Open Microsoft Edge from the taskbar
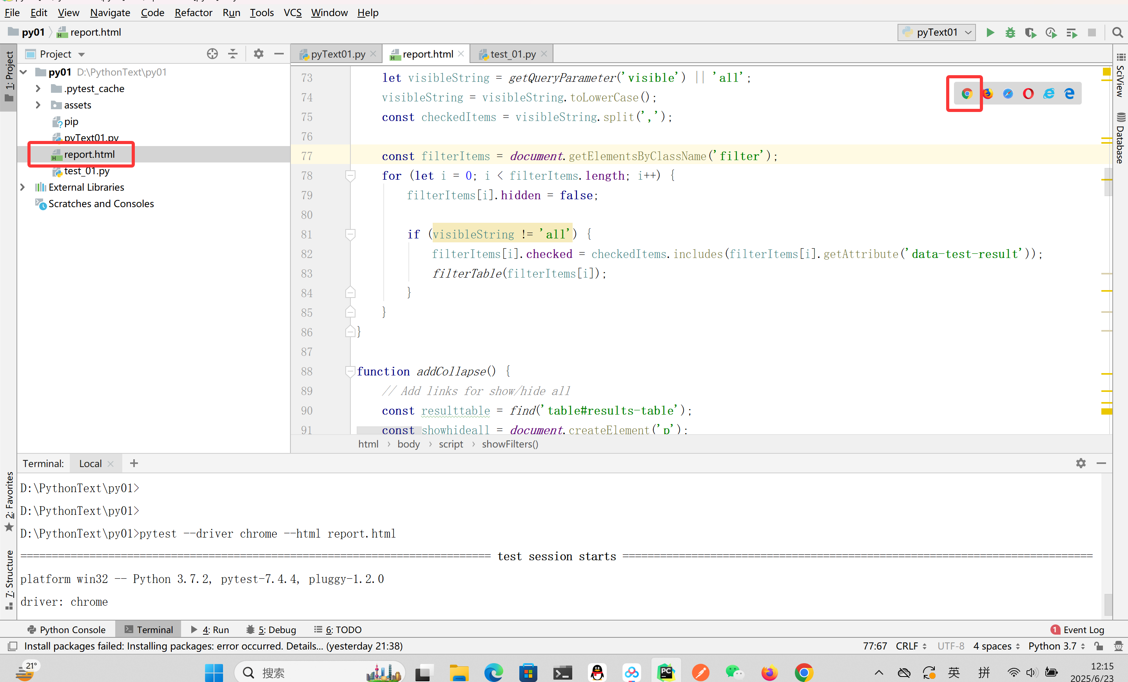Screen dimensions: 1128x682 pos(493,672)
